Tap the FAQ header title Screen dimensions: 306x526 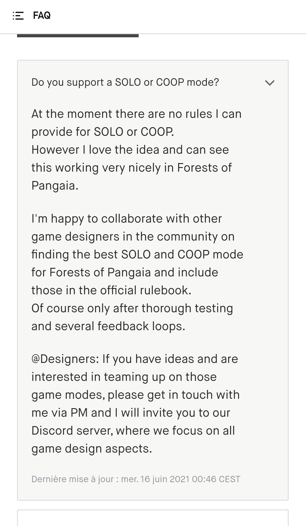tap(42, 15)
